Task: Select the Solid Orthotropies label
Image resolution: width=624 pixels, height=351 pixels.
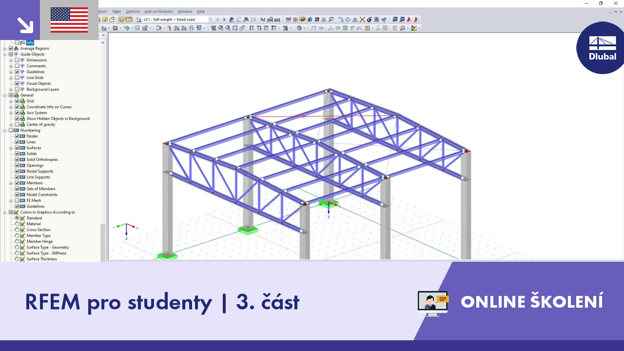Action: point(42,159)
